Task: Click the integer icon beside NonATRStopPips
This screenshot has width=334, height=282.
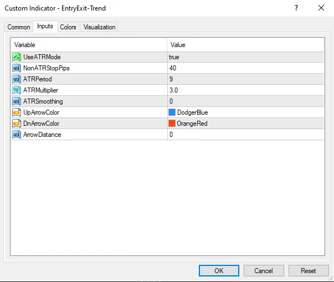Action: pos(17,68)
